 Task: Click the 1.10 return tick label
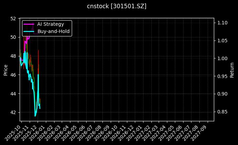(x=222, y=23)
